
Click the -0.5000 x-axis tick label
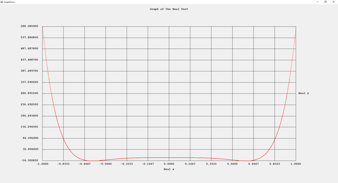(105, 164)
